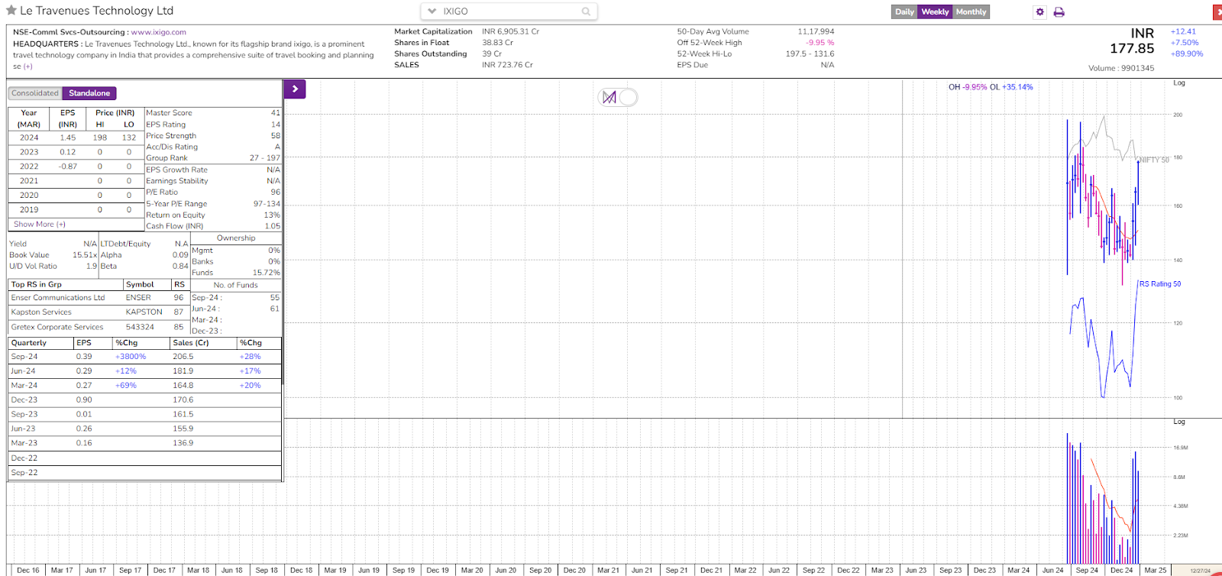Click the 2024 year row in EPS table
Viewport: 1222px width, 576px height.
coord(76,138)
